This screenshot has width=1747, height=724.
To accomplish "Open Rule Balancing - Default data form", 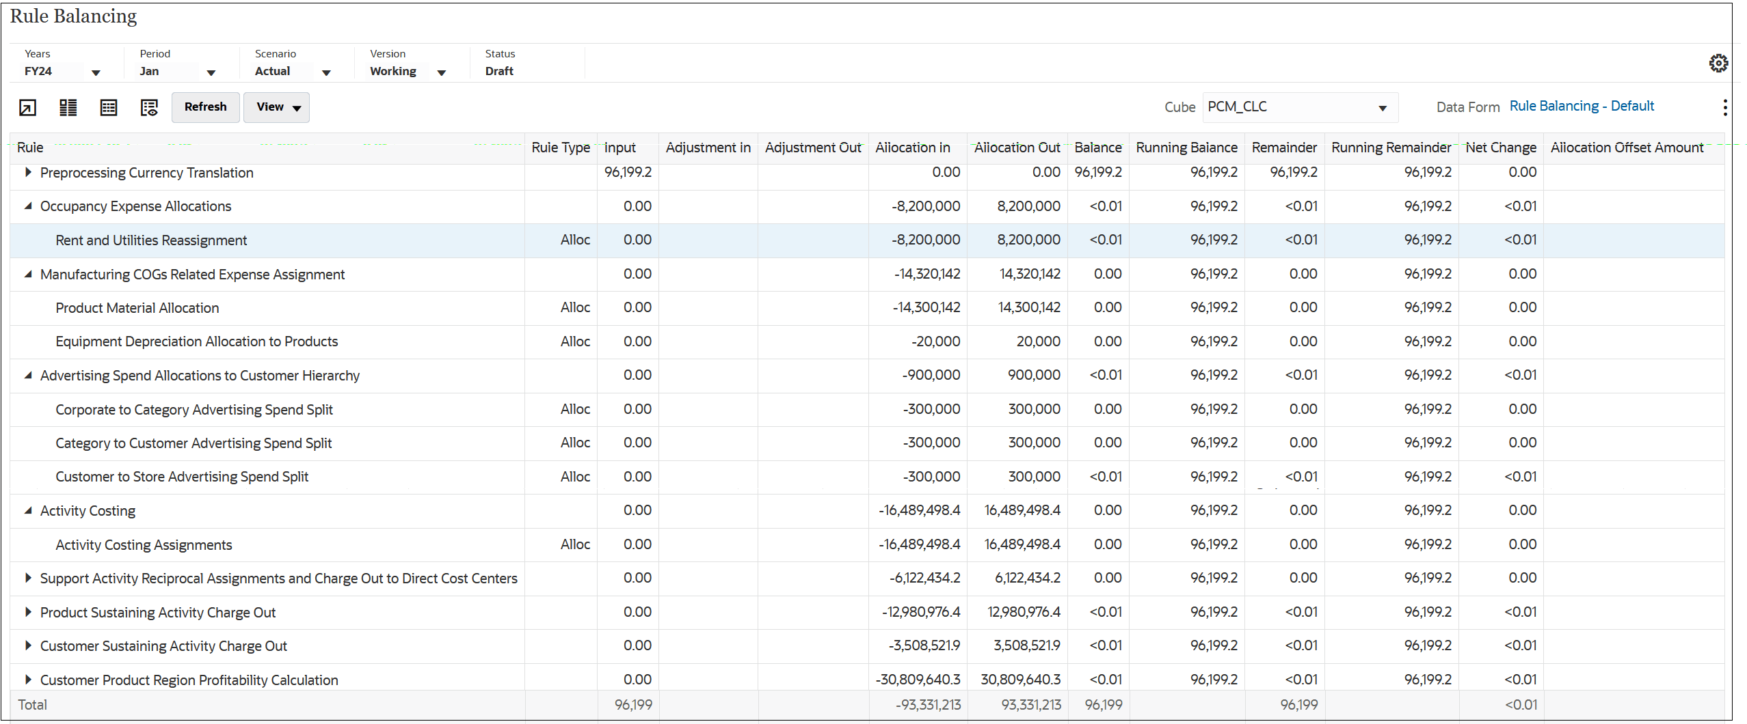I will 1582,106.
